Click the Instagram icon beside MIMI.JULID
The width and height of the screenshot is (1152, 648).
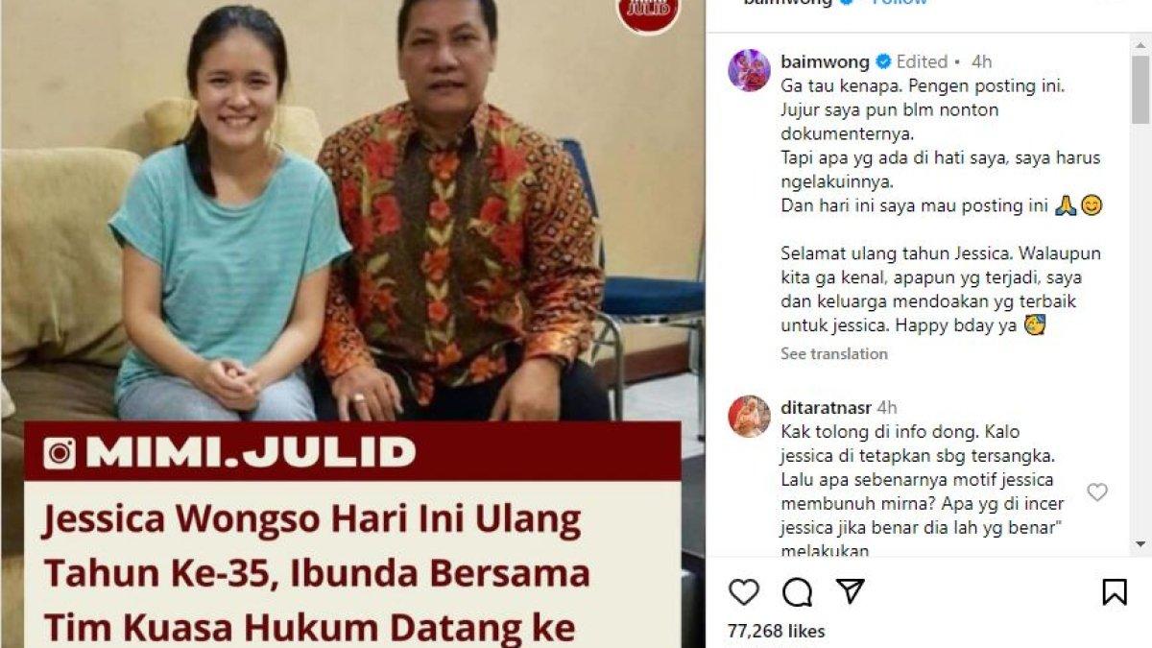[60, 453]
